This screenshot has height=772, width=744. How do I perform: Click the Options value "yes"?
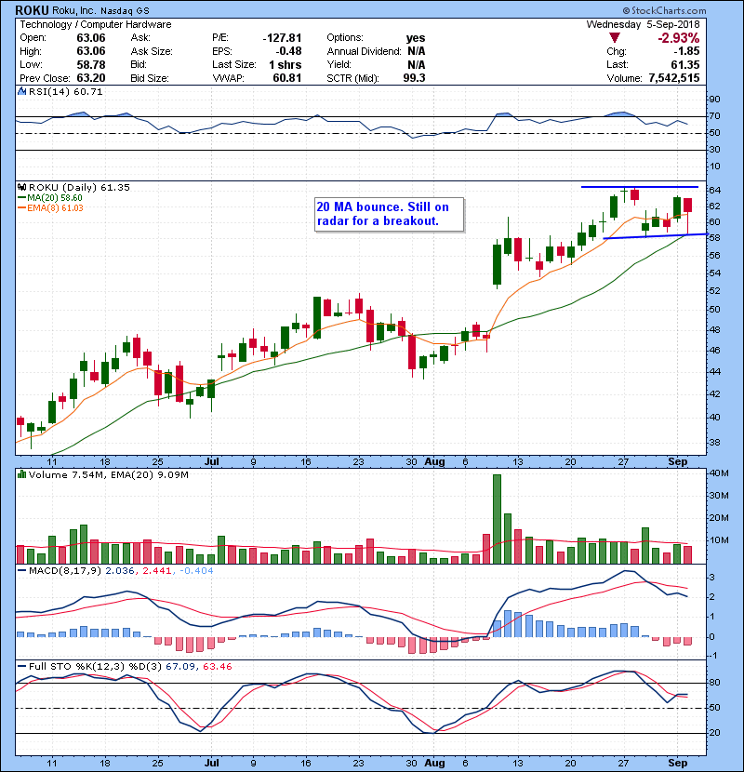tap(416, 38)
